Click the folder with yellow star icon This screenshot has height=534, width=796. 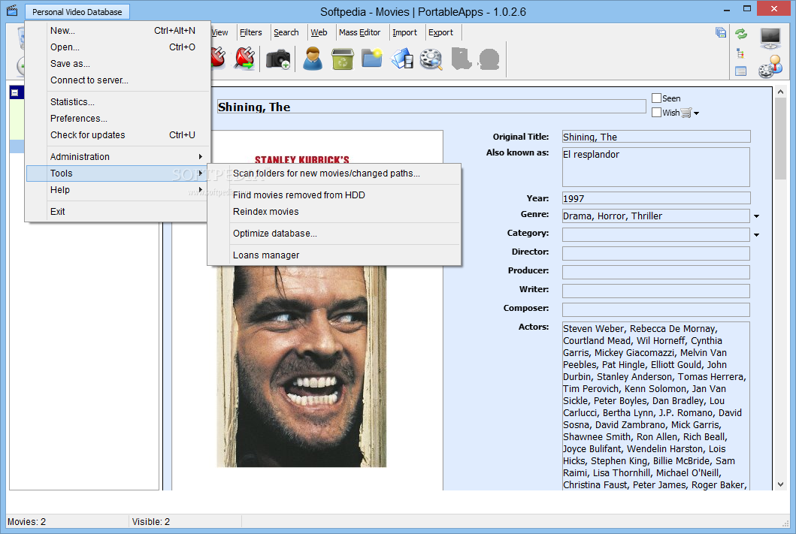click(371, 58)
